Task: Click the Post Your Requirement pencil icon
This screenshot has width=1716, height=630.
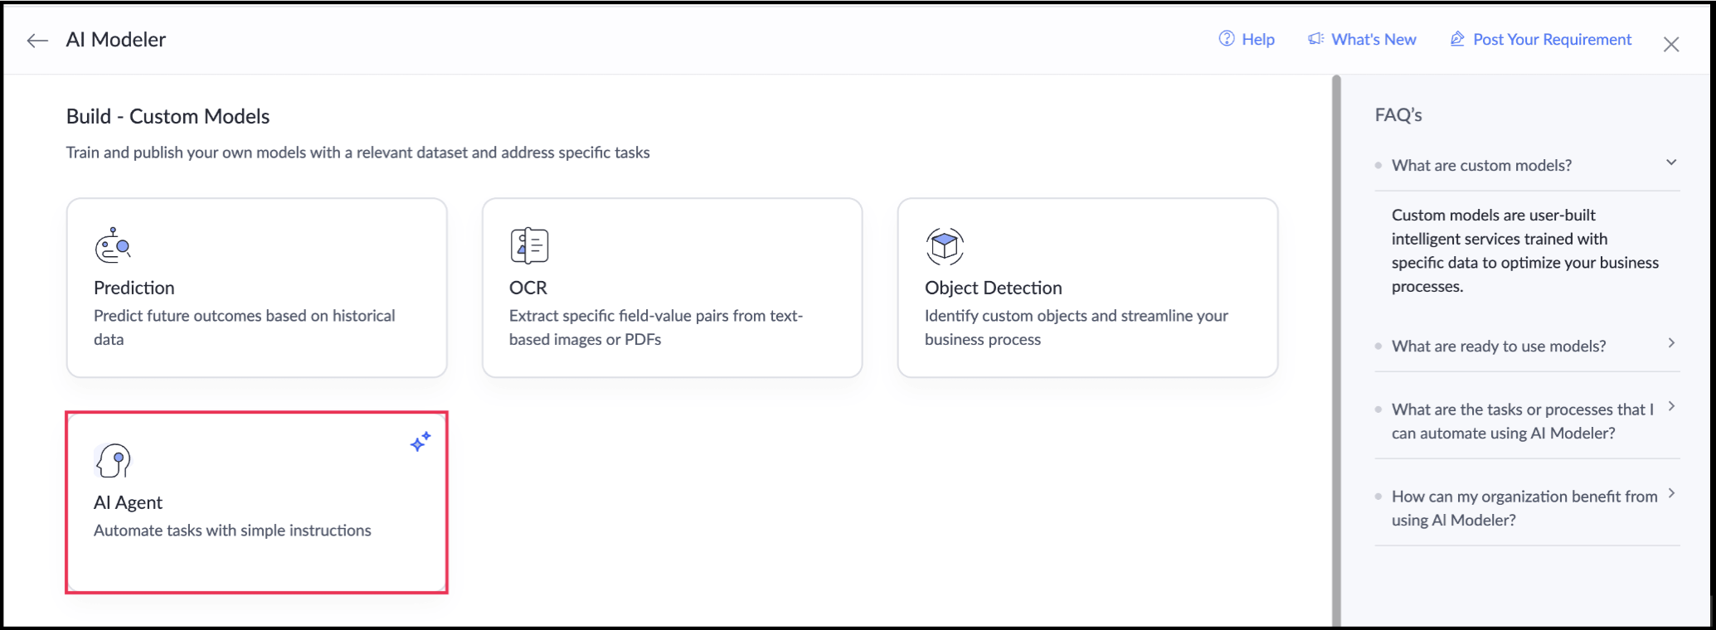Action: [x=1457, y=39]
